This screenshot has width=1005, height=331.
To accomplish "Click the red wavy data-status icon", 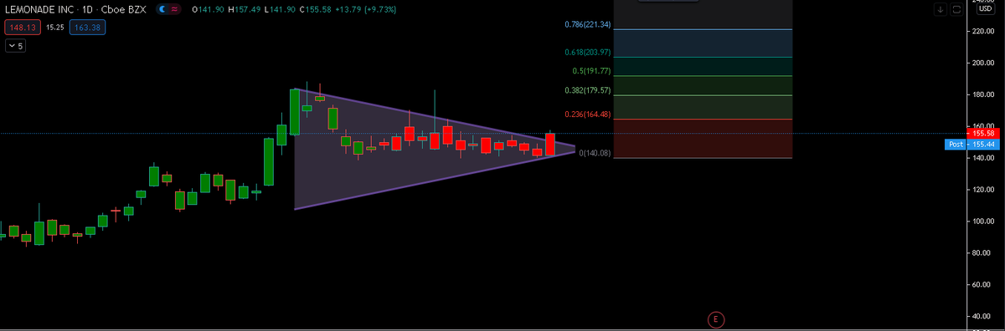I will [174, 9].
